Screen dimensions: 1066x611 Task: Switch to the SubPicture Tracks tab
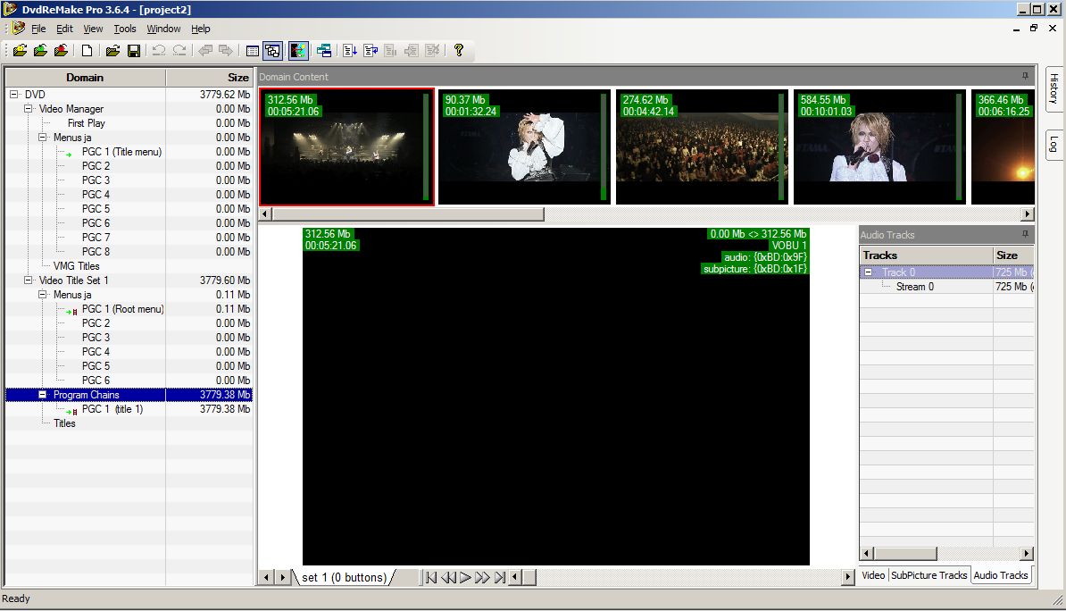(929, 575)
